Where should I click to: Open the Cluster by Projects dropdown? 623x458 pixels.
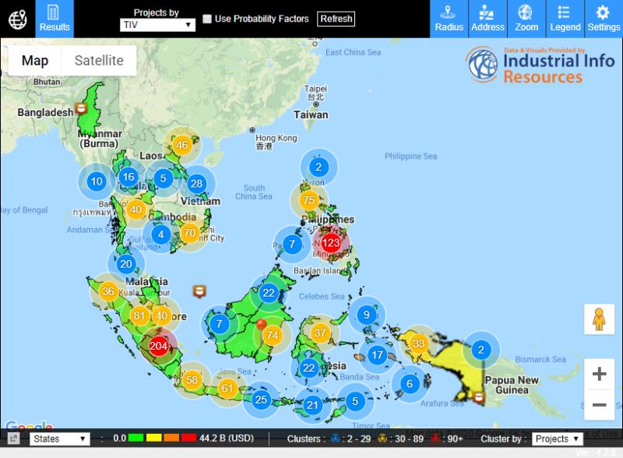click(x=557, y=439)
